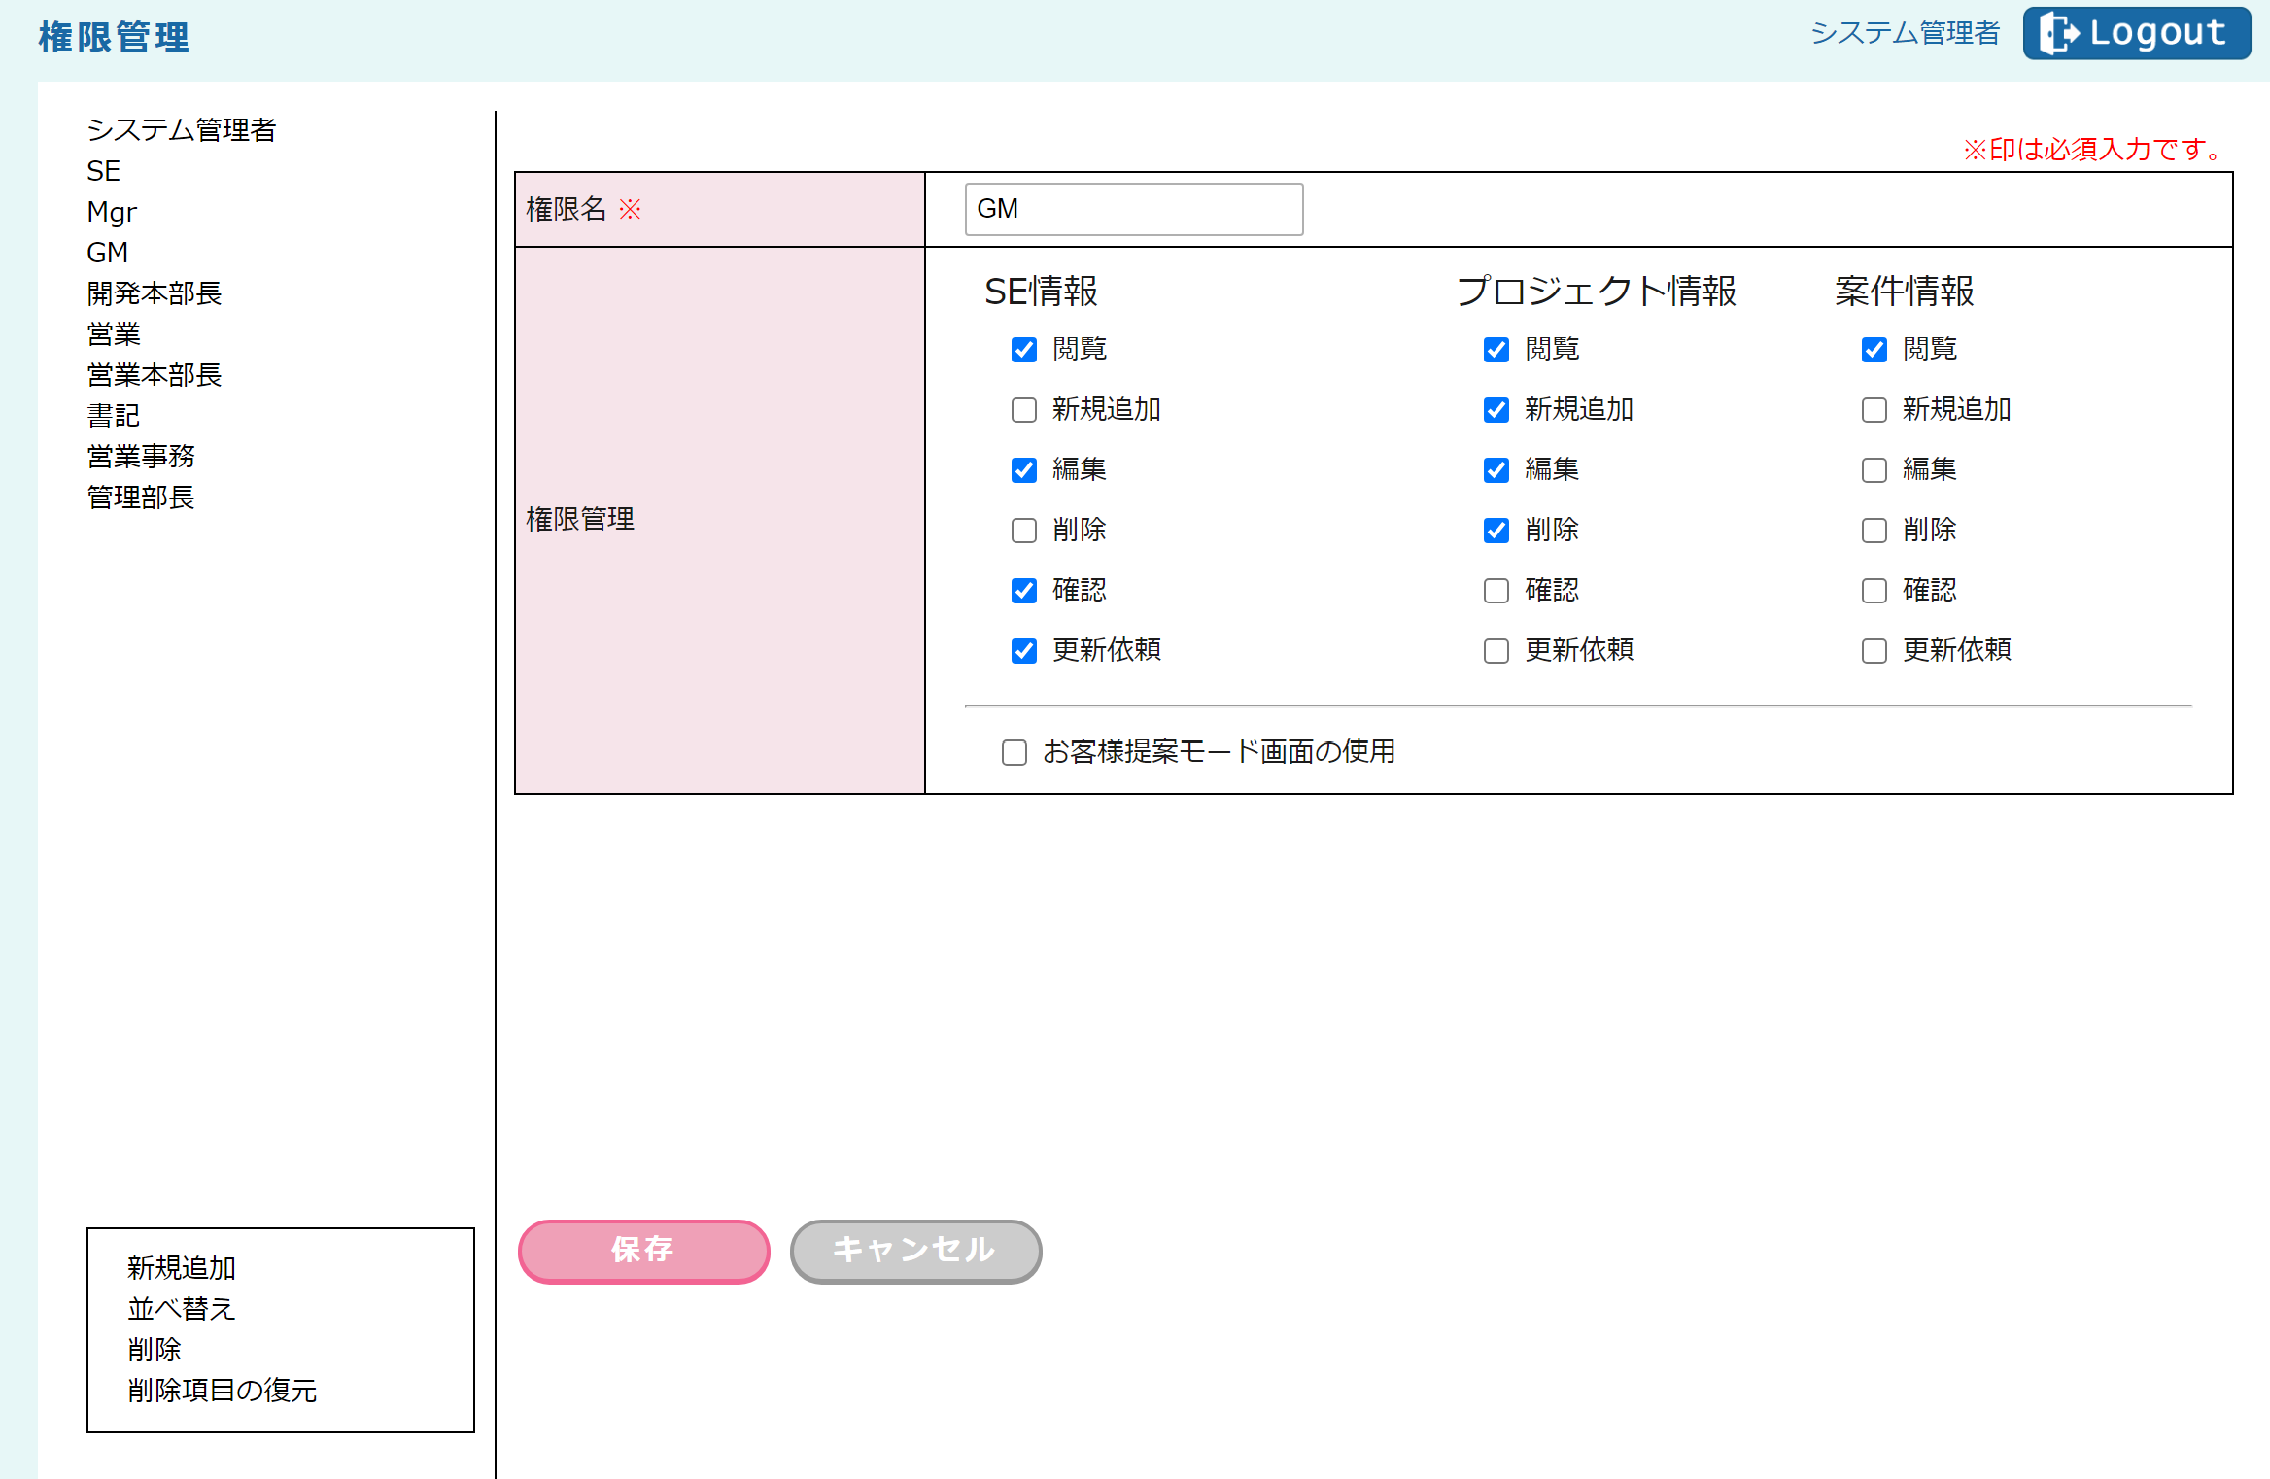Enable 更新依頼 under 案件情報
The height and width of the screenshot is (1479, 2270).
(1874, 651)
